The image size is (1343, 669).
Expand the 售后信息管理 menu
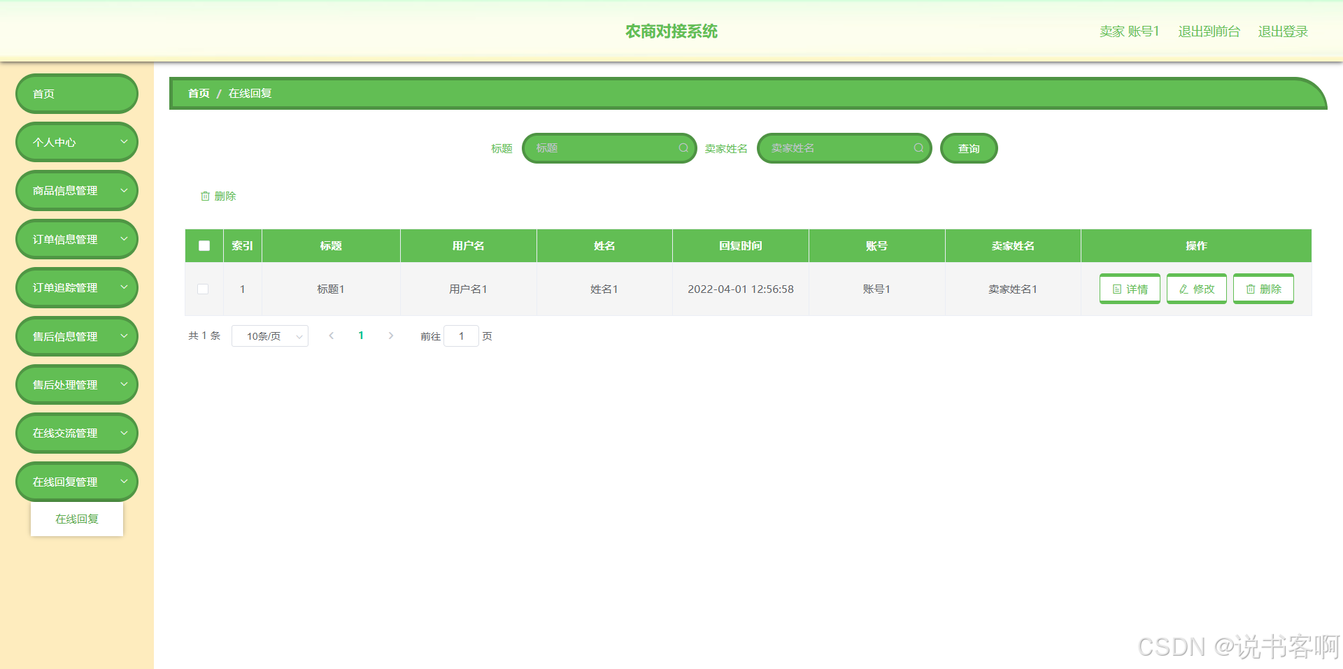click(77, 336)
